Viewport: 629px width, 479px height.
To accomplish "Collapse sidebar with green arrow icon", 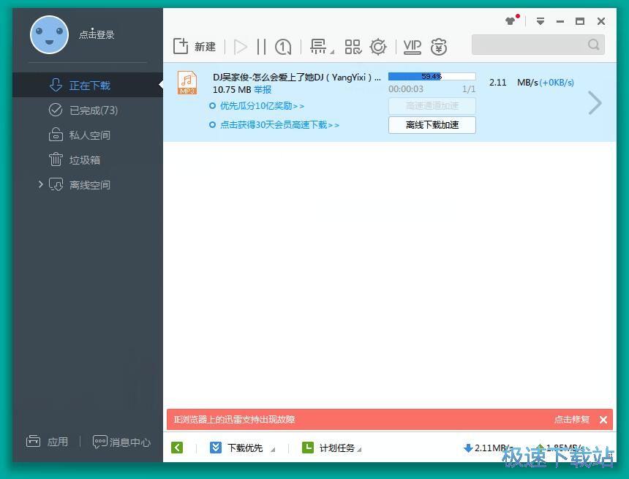I will 177,448.
